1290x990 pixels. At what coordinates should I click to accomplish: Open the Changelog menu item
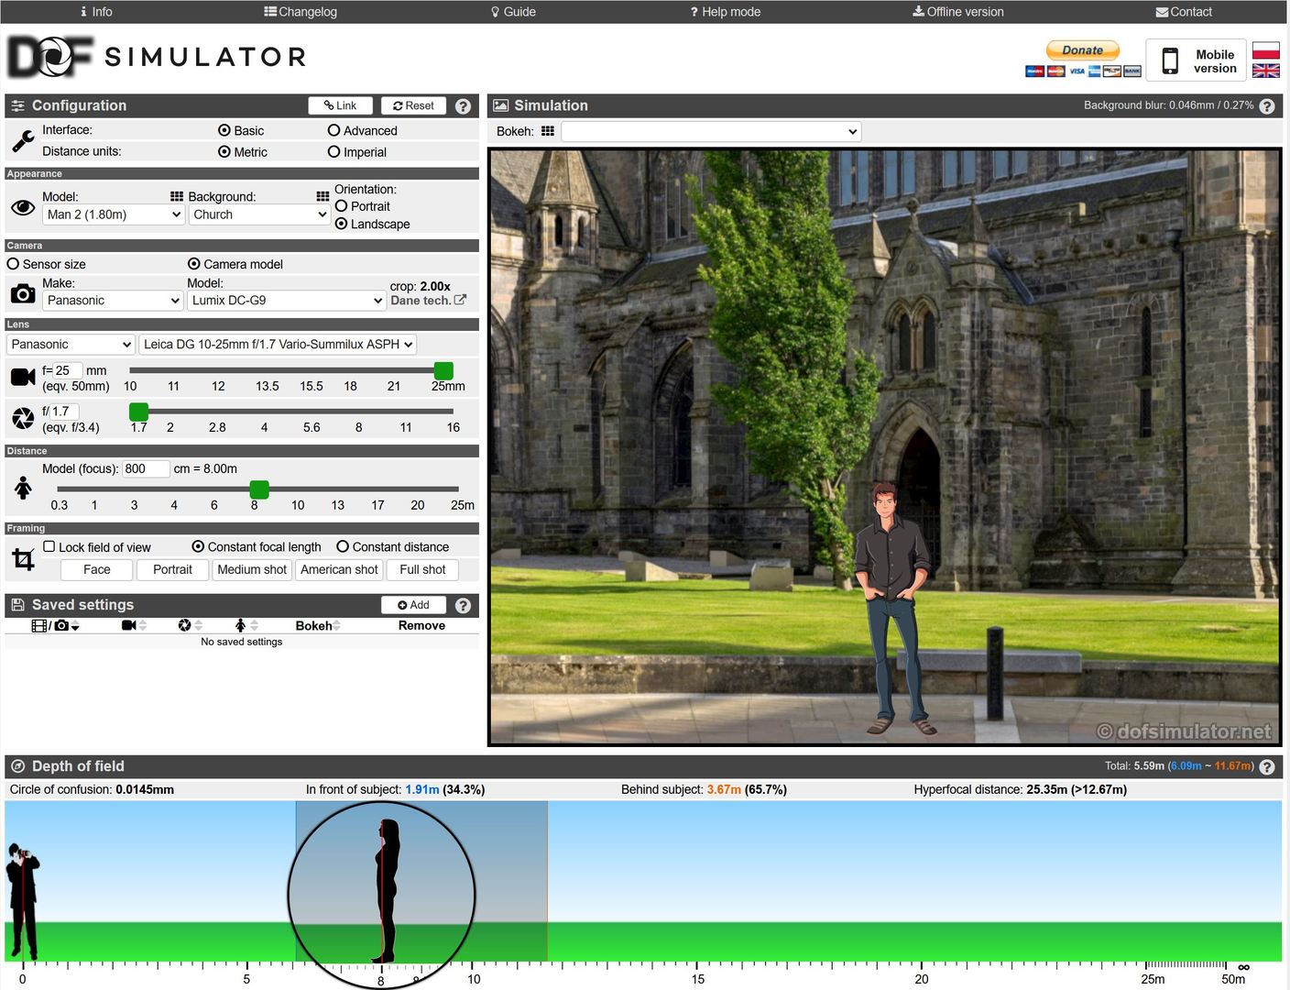pos(301,12)
